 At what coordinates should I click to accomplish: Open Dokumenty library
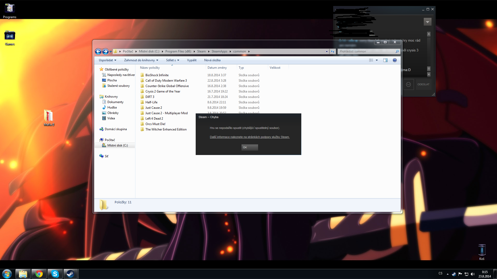(115, 102)
